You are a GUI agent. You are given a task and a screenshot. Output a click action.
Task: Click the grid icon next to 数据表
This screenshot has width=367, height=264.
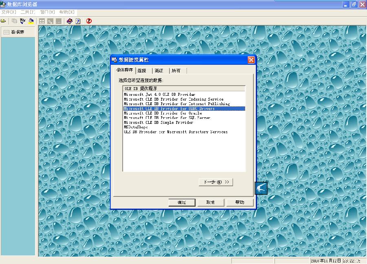tap(7, 32)
